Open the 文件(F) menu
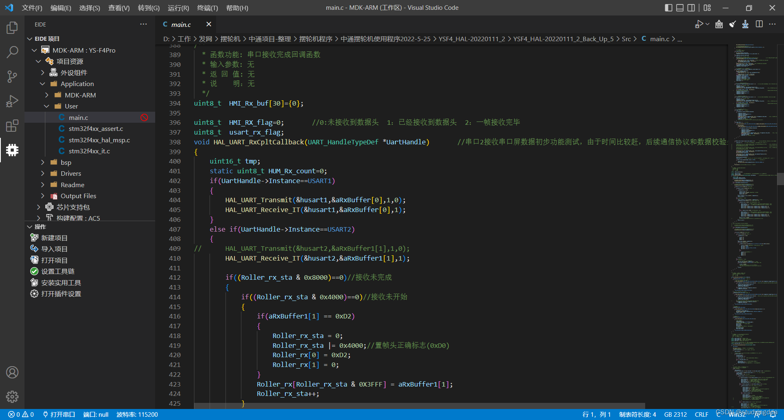The width and height of the screenshot is (784, 420). coord(32,8)
